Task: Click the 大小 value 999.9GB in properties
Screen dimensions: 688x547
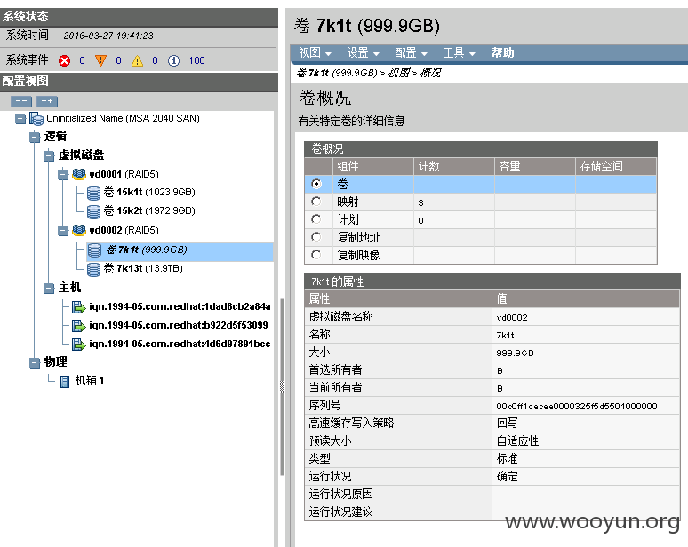Action: (515, 353)
